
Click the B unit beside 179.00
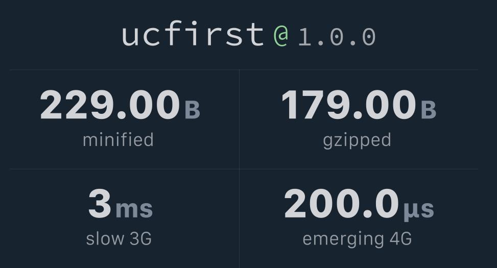[x=428, y=110]
